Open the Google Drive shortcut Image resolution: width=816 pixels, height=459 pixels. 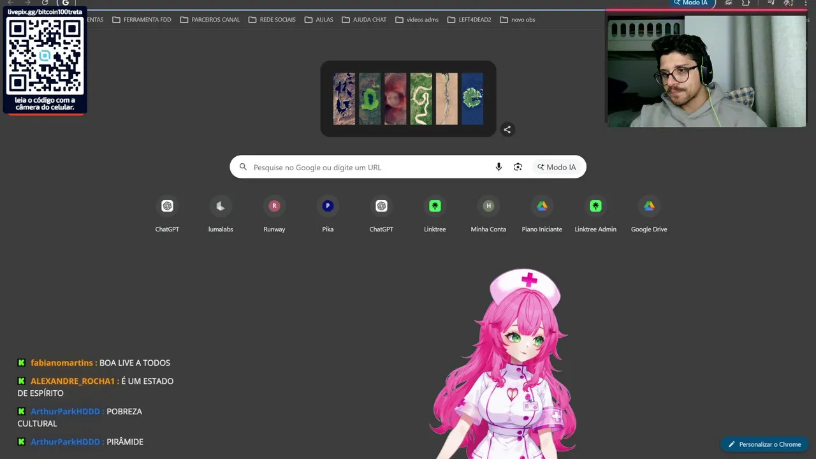pyautogui.click(x=649, y=215)
